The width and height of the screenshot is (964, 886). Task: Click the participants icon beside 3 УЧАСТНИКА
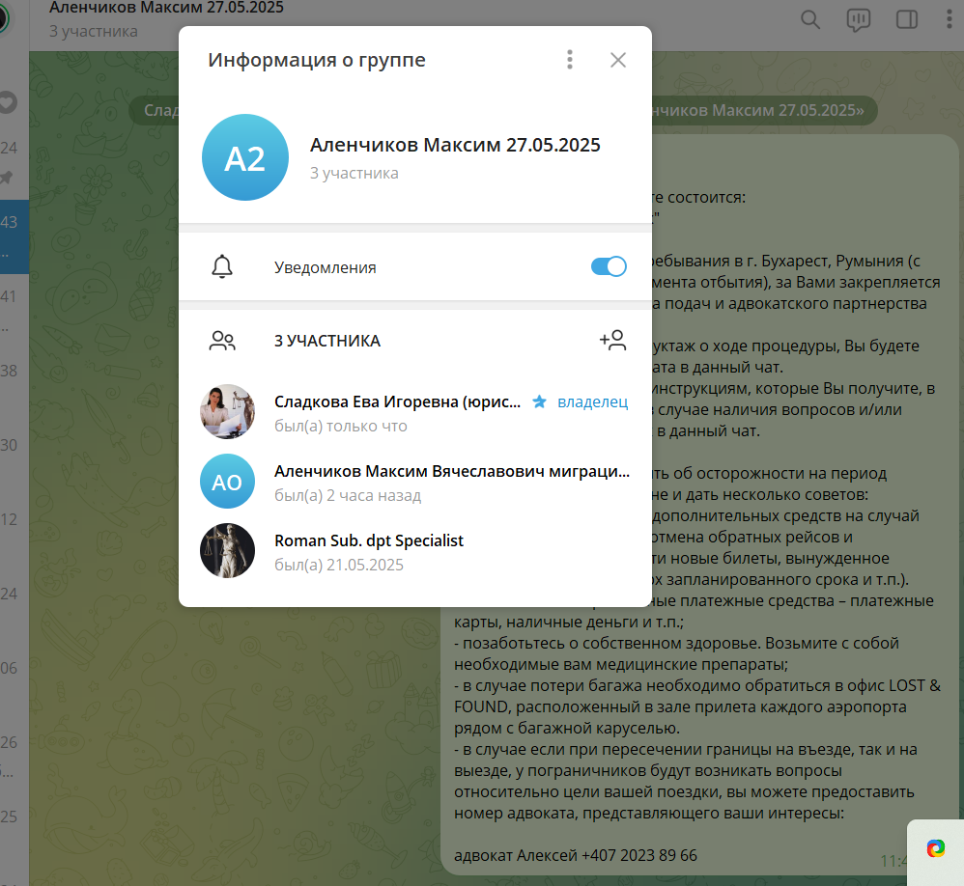(x=222, y=341)
